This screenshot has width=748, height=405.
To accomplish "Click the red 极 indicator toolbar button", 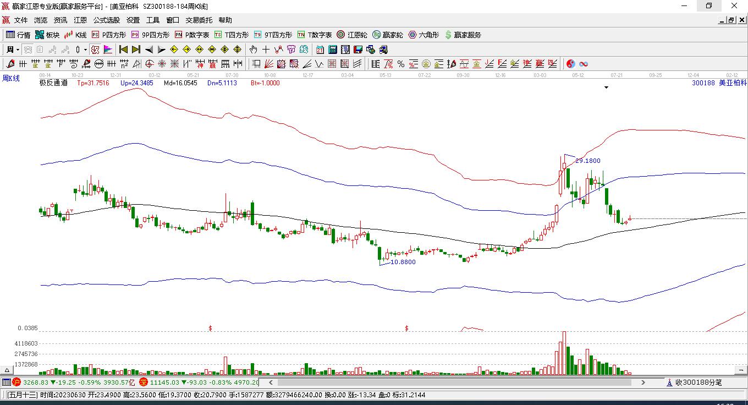I will point(95,50).
